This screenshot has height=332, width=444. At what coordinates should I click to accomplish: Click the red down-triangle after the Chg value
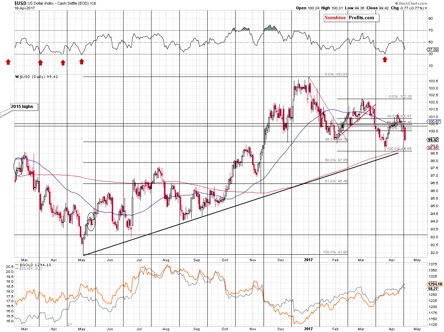pyautogui.click(x=426, y=8)
